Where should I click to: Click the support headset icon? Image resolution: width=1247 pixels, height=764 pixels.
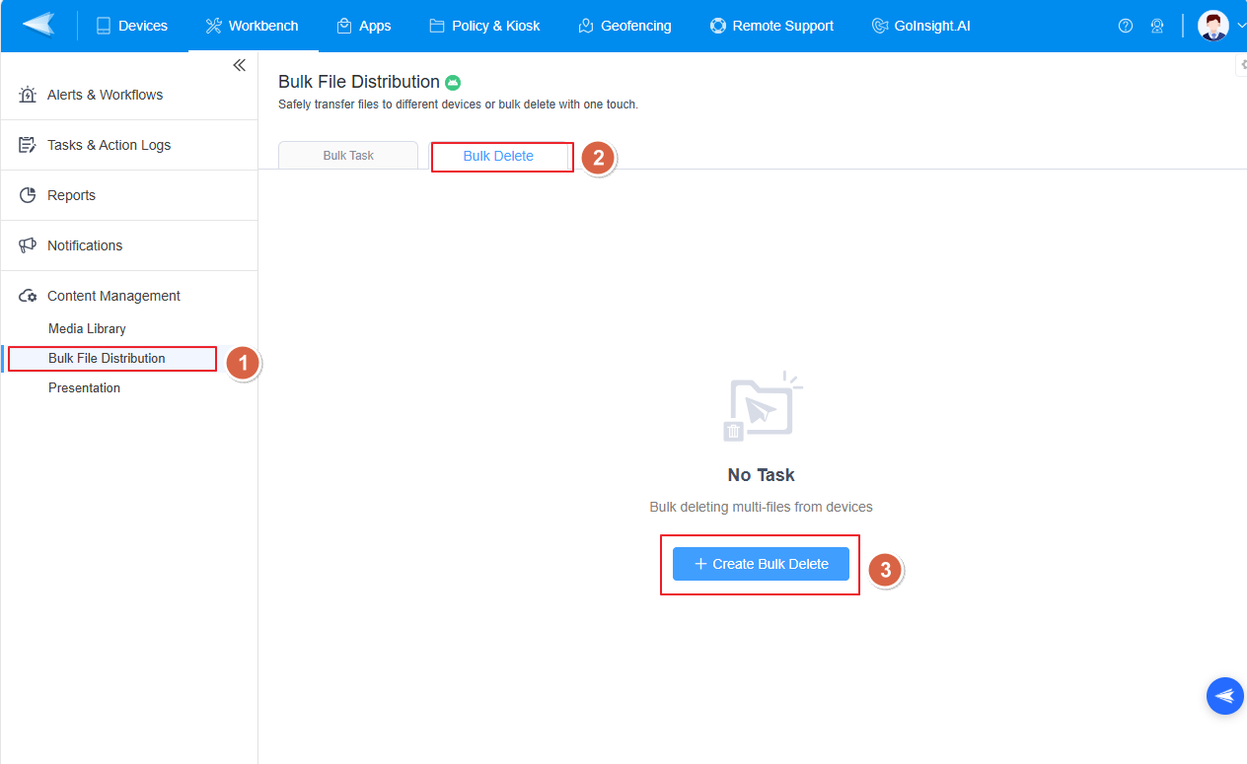click(x=1157, y=26)
